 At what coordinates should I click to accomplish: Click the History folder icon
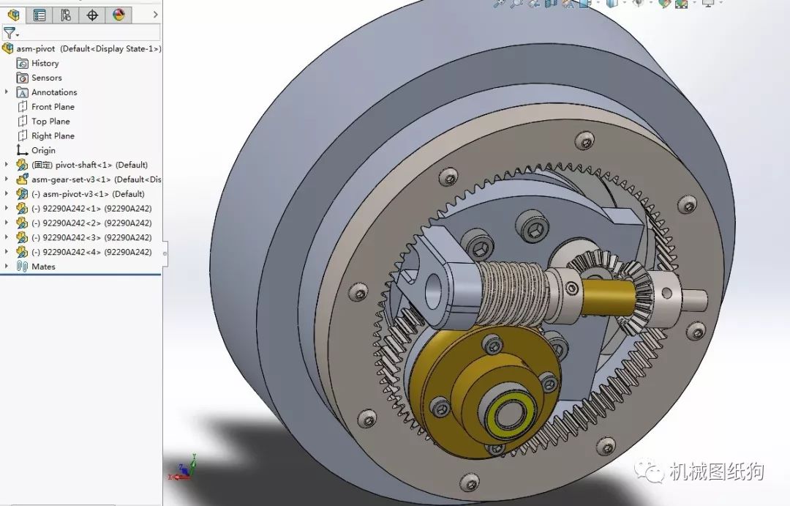click(22, 63)
